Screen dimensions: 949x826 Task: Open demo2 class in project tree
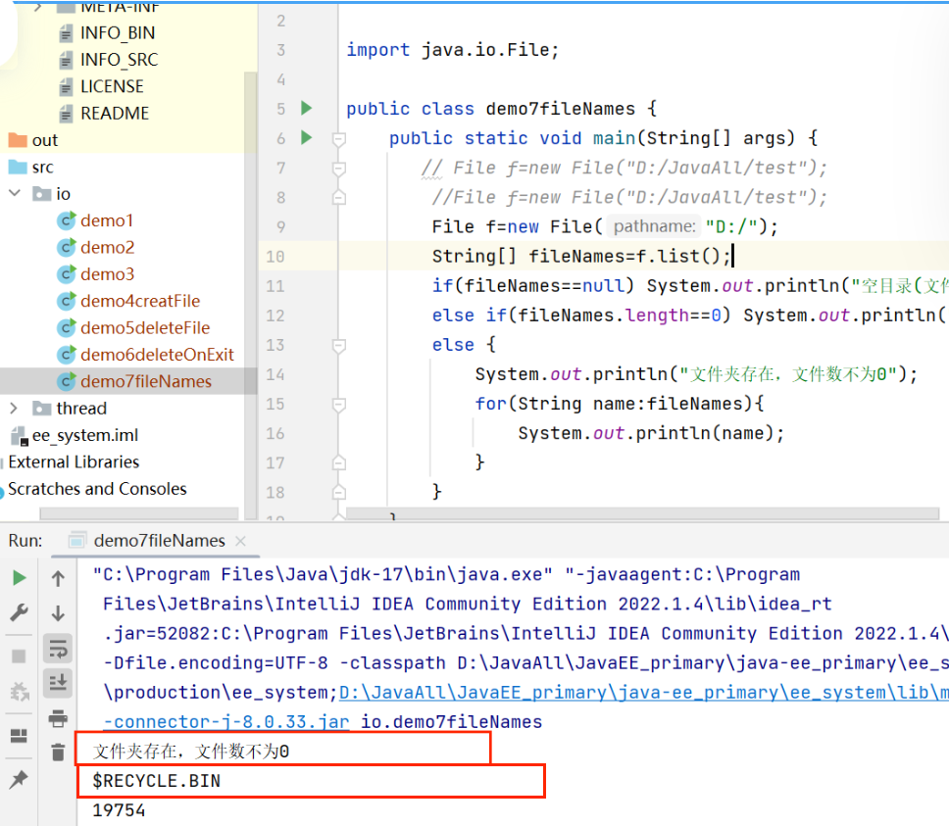pyautogui.click(x=107, y=247)
